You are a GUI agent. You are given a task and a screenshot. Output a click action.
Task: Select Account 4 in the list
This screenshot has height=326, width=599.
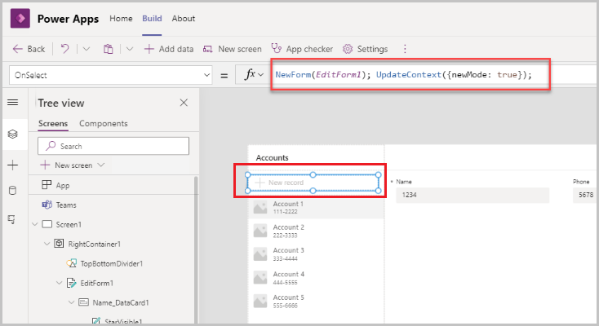pos(316,278)
